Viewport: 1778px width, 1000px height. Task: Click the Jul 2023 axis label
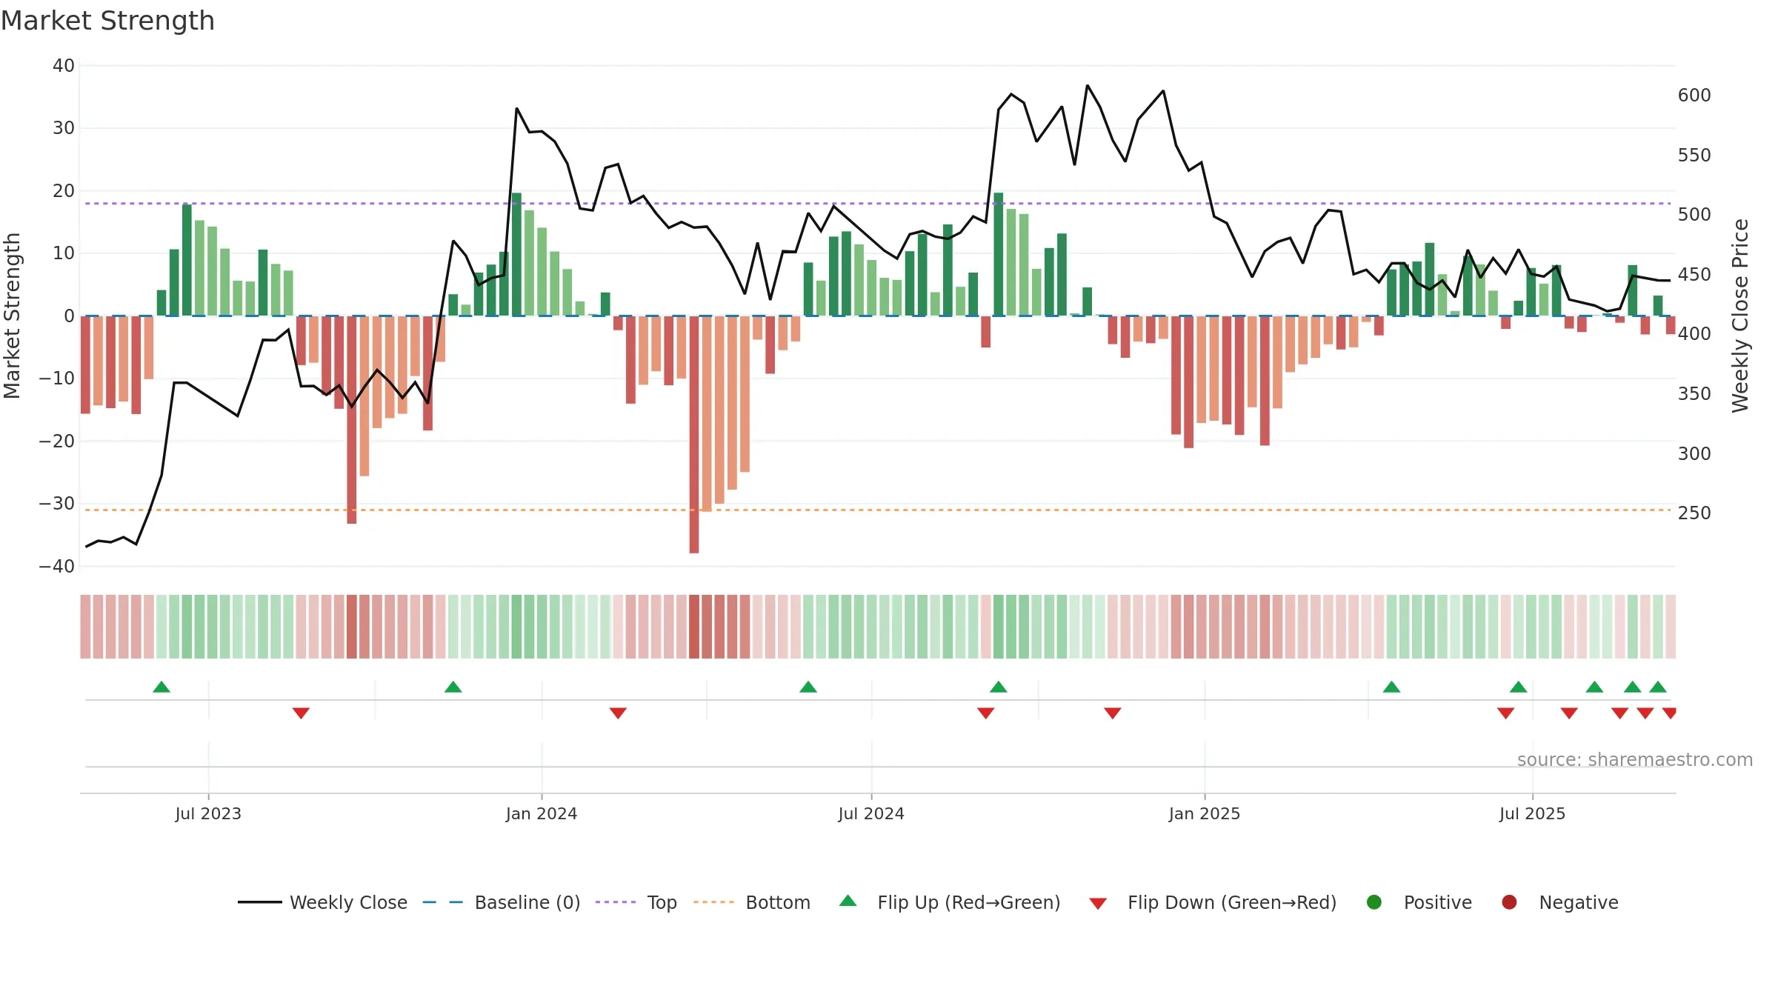point(208,813)
